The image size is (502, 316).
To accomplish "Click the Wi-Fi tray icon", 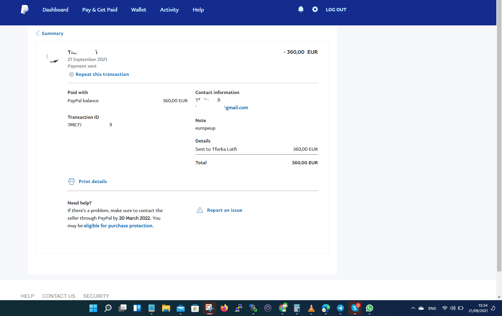I will tap(445, 308).
